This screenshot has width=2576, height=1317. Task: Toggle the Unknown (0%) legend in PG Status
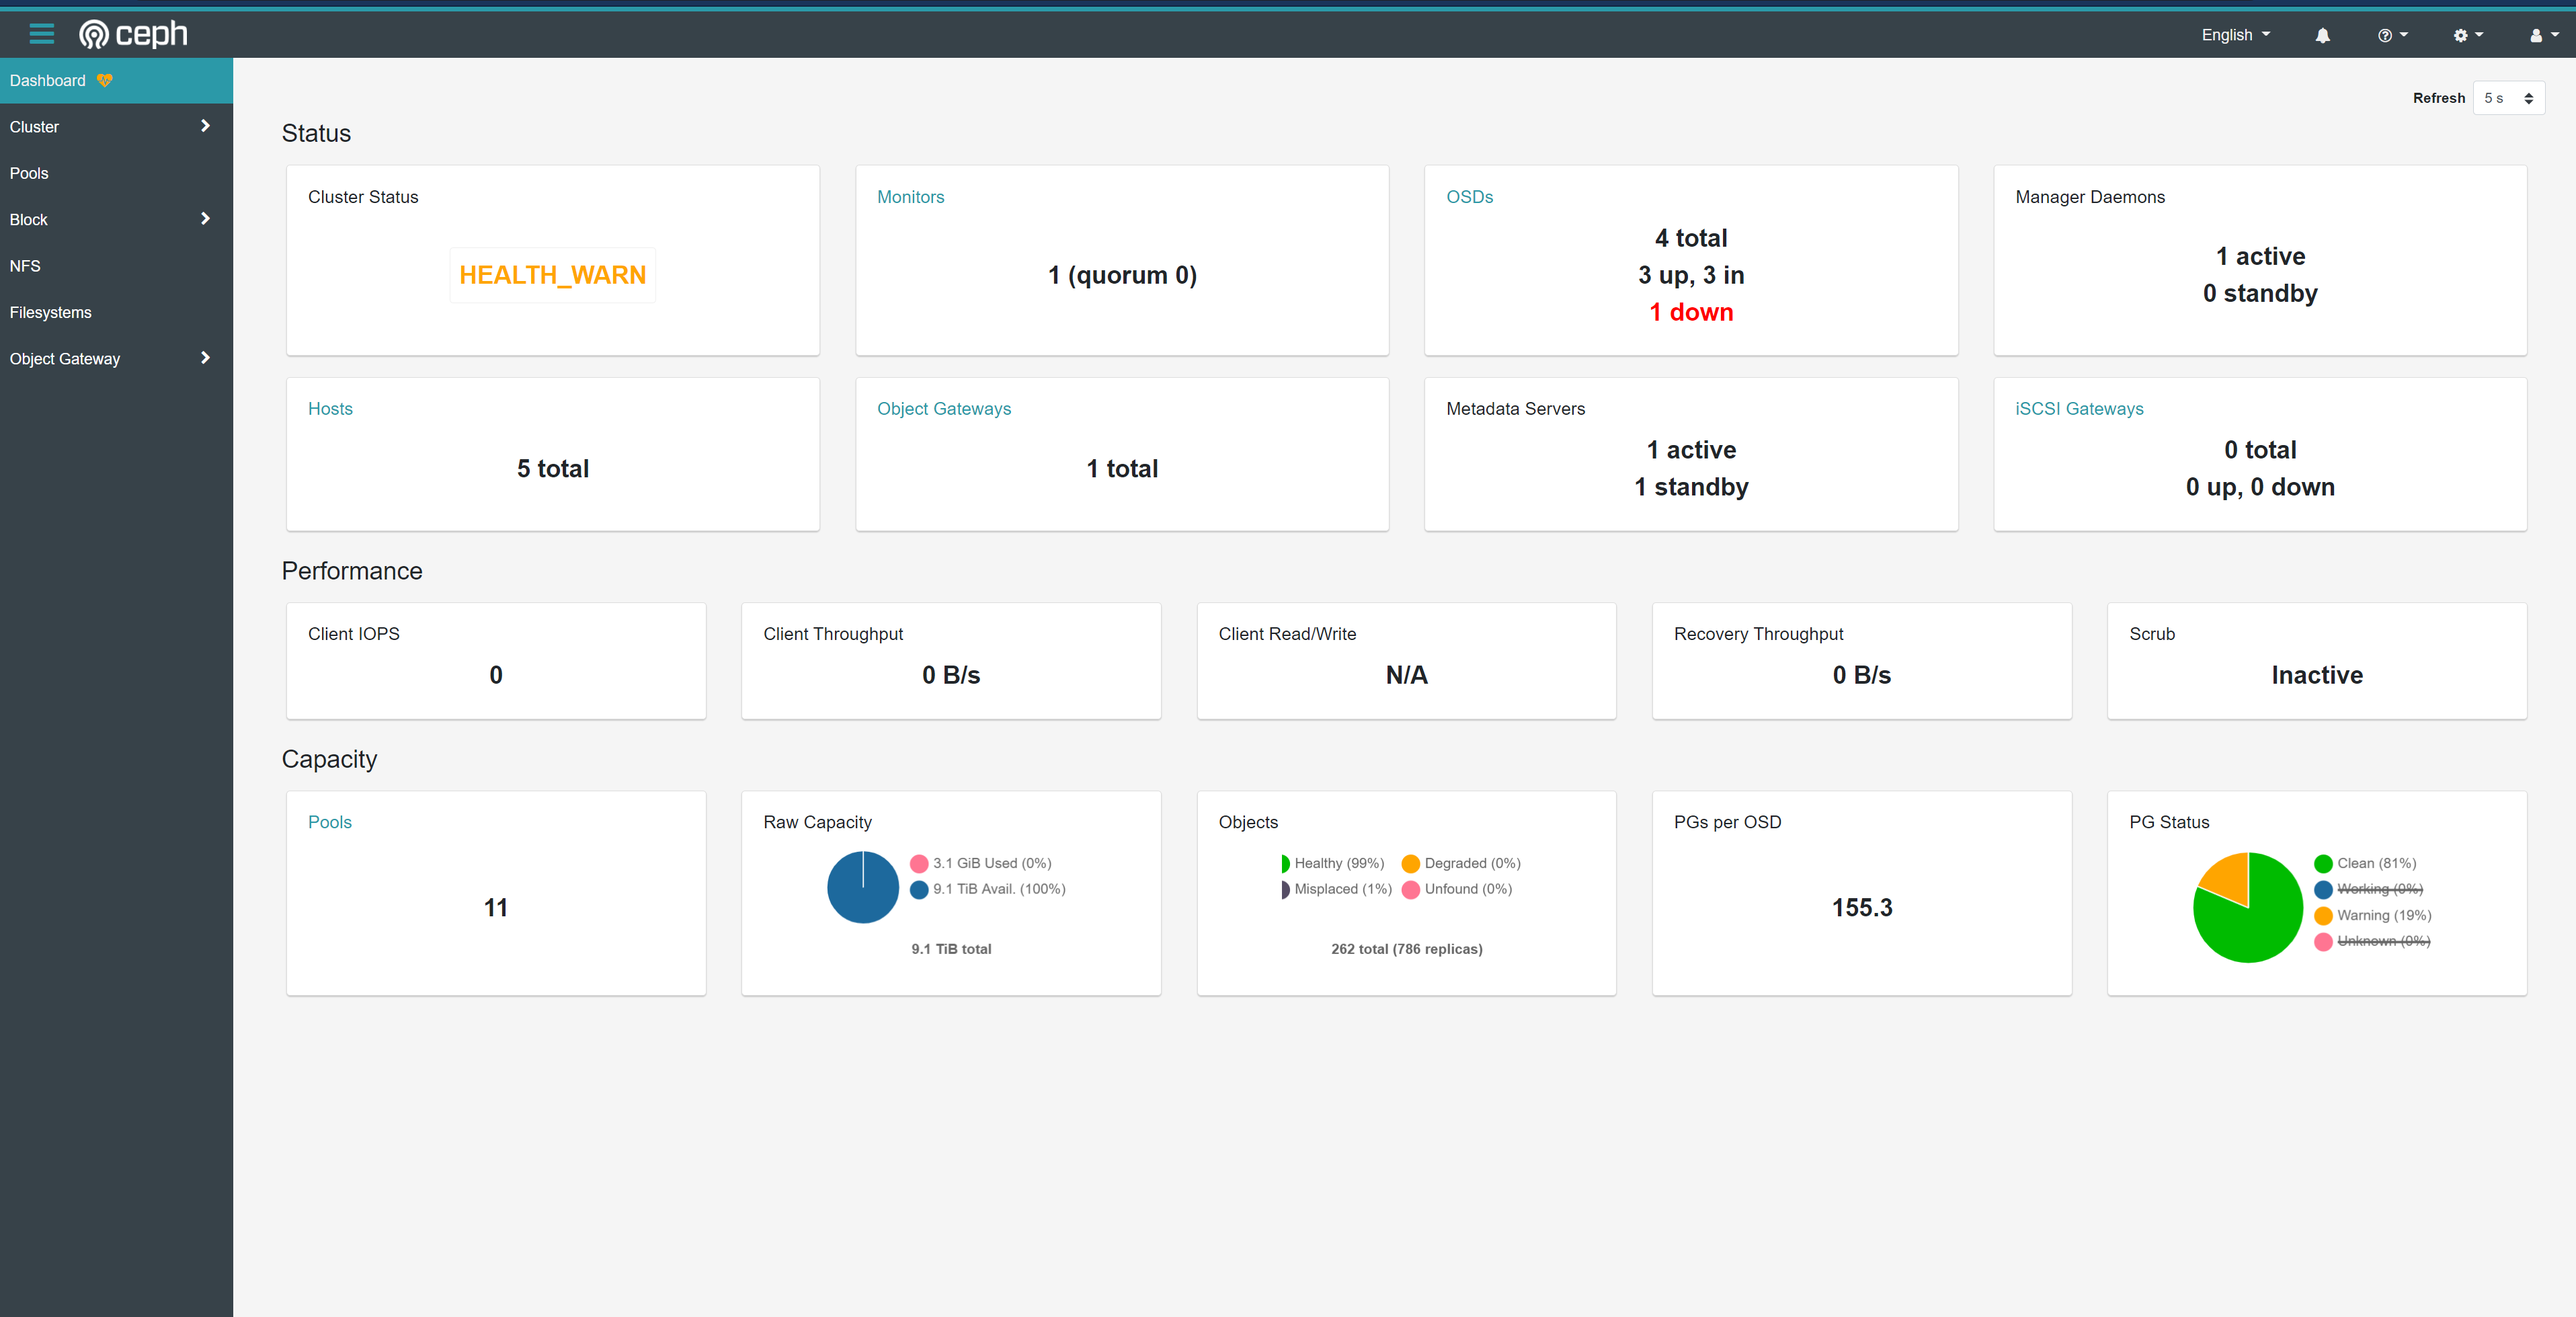click(2380, 941)
